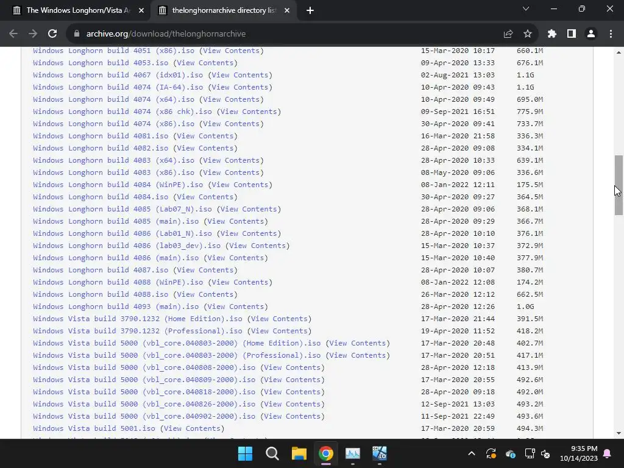Open Windows Longhorn build 4074 (IA-64).iso
Screen dimensions: 624x468
tap(118, 87)
